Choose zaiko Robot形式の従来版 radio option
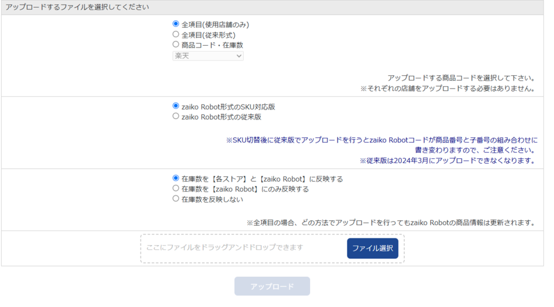 (176, 116)
